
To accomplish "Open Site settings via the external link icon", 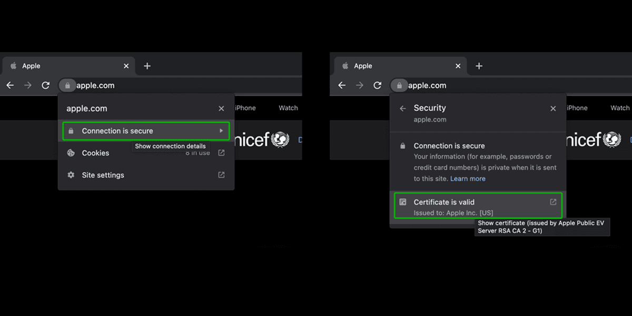I will pos(221,175).
